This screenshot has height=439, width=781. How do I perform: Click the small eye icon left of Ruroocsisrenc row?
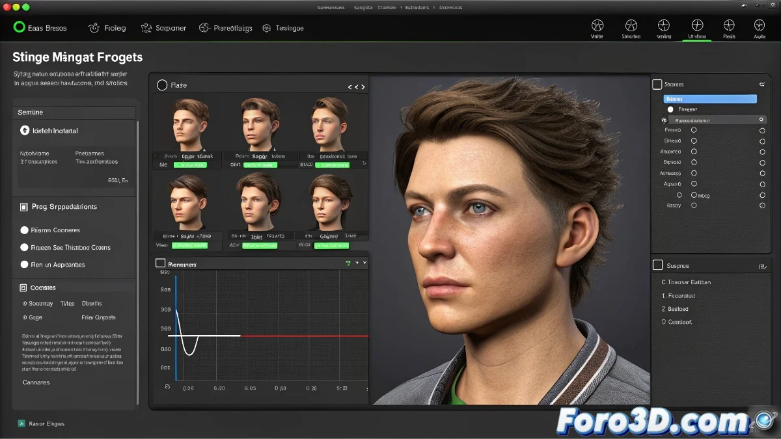(664, 120)
